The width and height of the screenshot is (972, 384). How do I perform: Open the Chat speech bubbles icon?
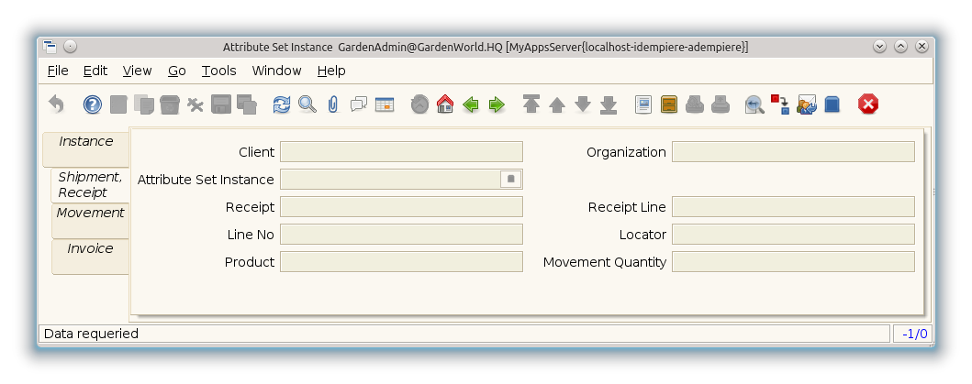pyautogui.click(x=358, y=104)
